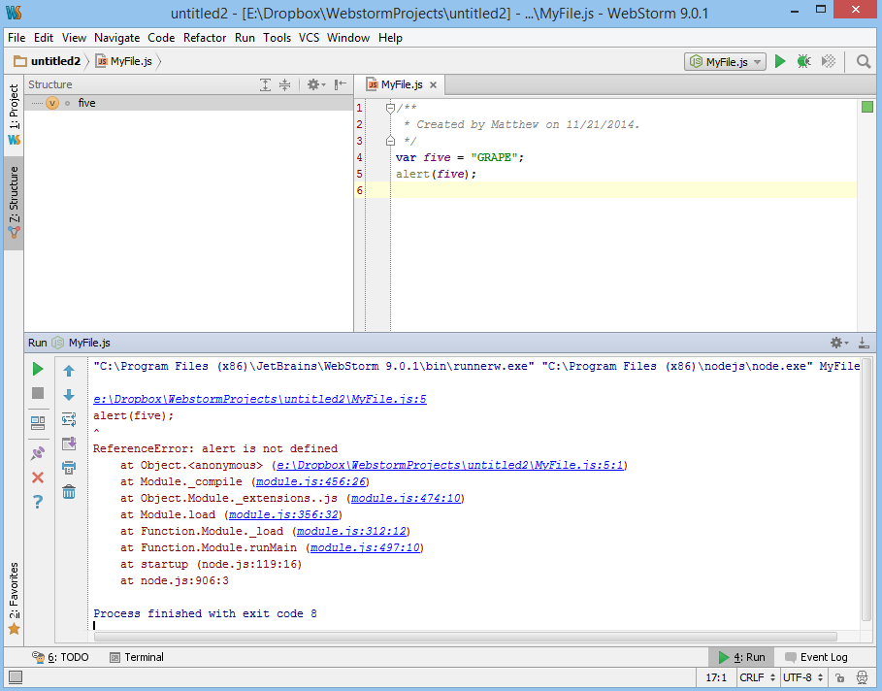
Task: Open the File menu
Action: pyautogui.click(x=16, y=38)
